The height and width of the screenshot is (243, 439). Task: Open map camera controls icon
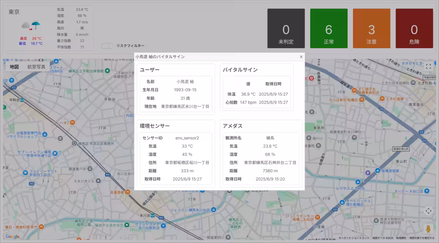coord(428,211)
